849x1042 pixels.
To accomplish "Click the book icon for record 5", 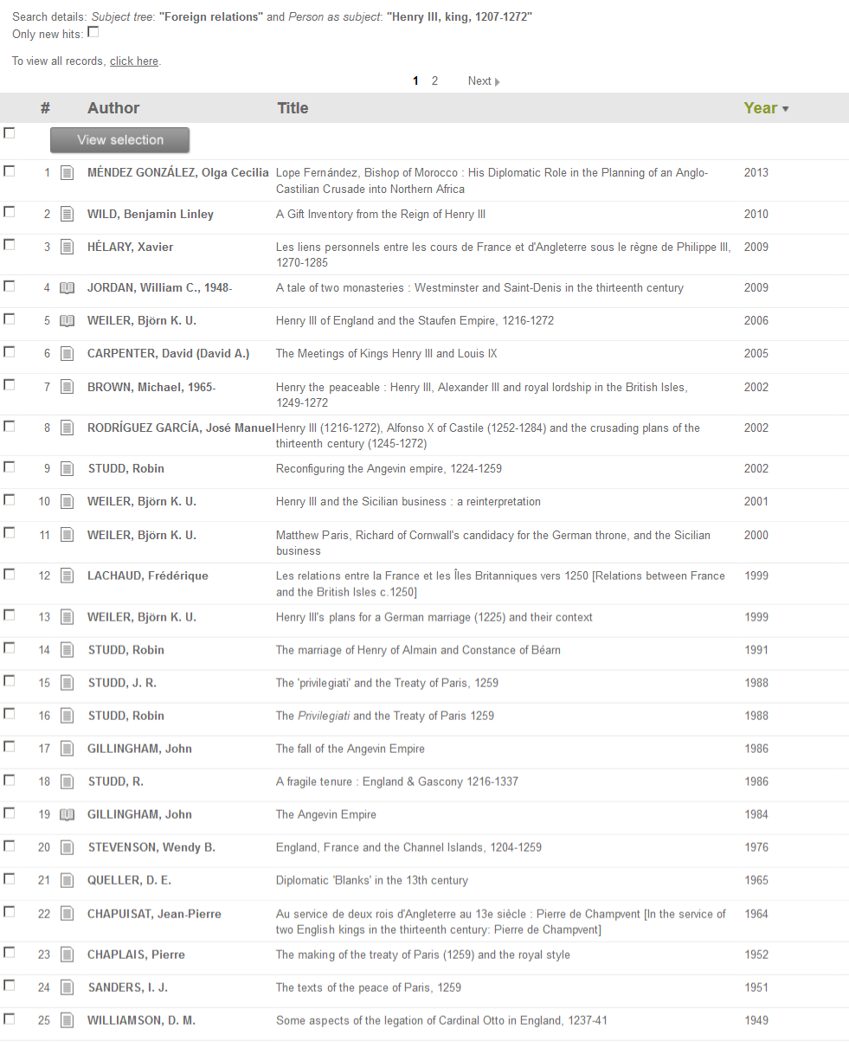I will [68, 321].
